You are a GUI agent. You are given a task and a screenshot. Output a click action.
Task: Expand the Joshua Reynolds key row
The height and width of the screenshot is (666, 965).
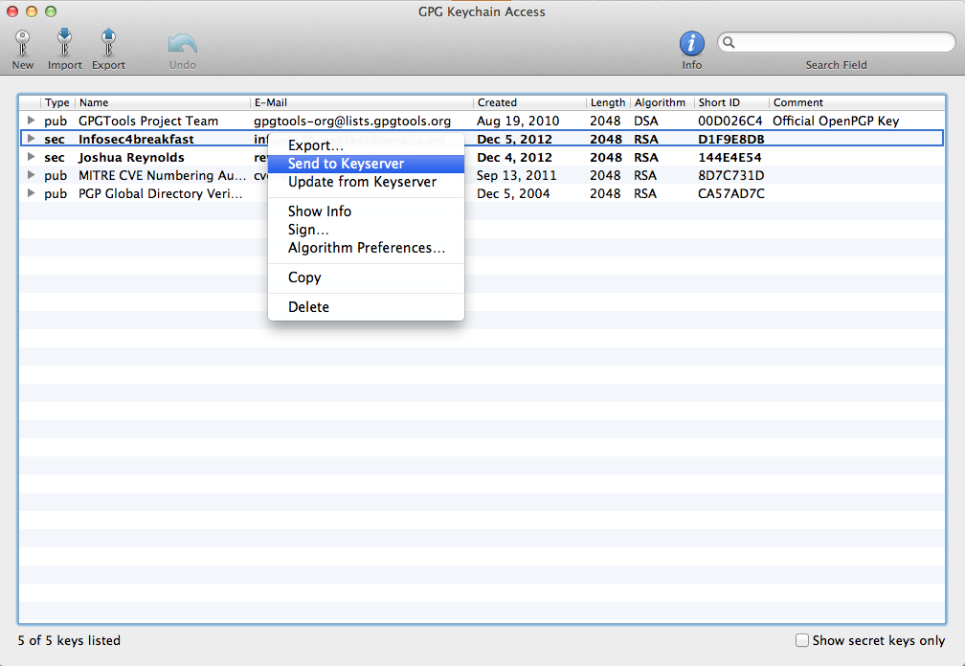(31, 157)
